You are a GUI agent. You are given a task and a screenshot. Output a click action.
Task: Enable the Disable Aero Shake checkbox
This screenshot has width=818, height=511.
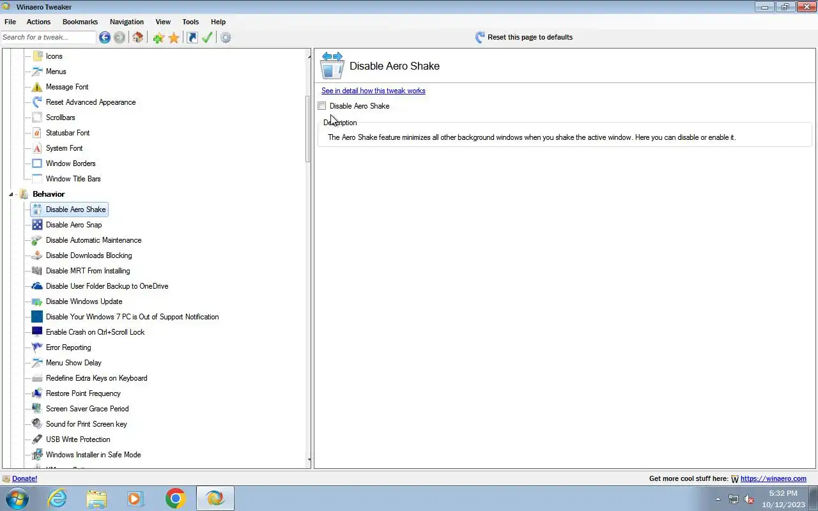322,106
